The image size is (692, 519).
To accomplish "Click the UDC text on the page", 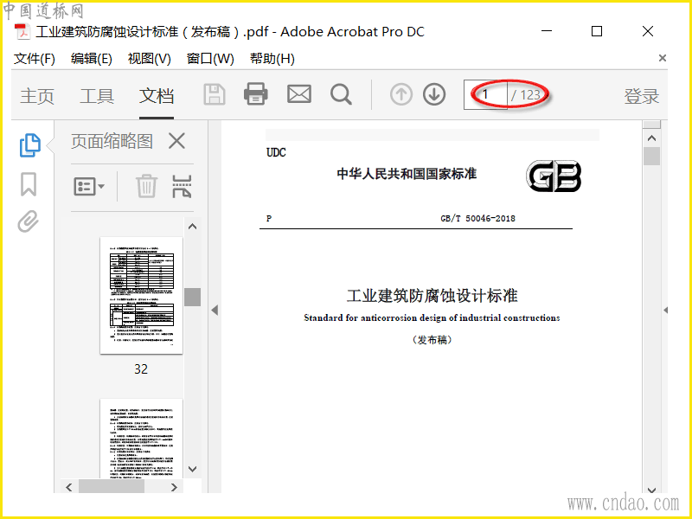I will point(276,152).
